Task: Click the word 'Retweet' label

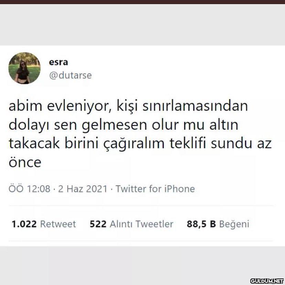Action: (58, 224)
